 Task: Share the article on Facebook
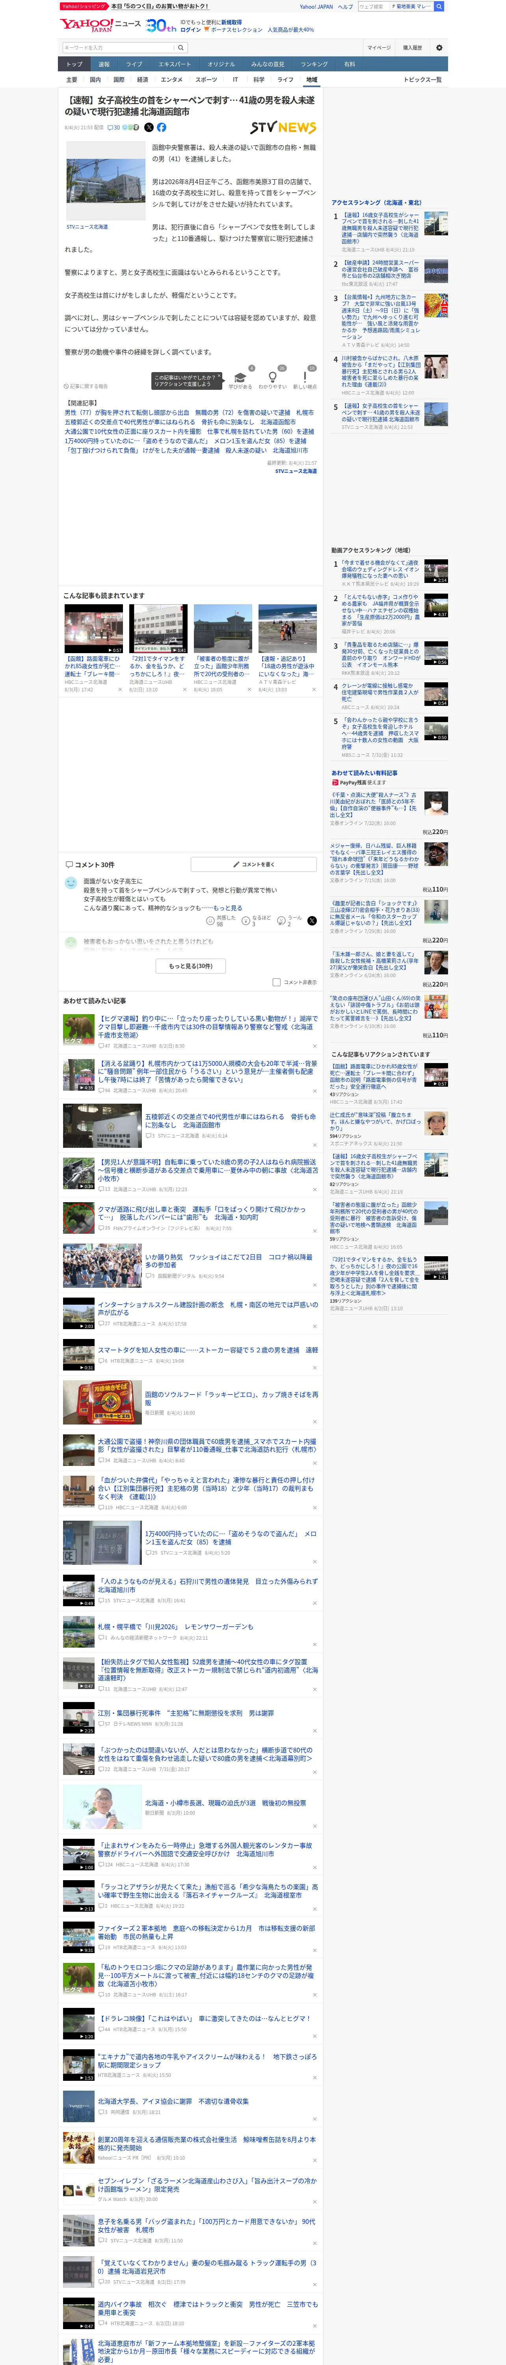162,128
